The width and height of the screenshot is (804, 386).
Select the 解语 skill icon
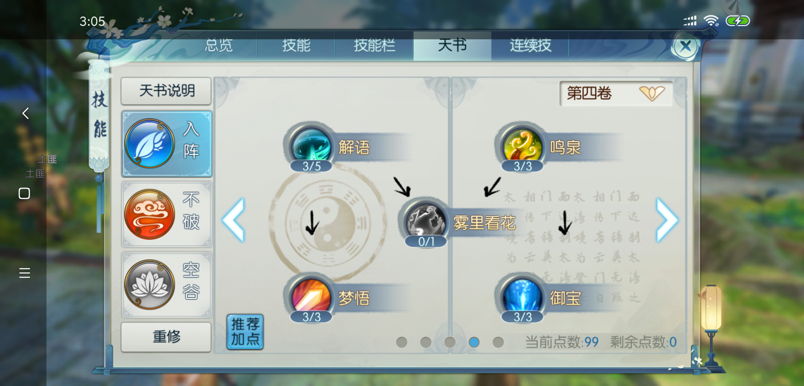pos(312,146)
